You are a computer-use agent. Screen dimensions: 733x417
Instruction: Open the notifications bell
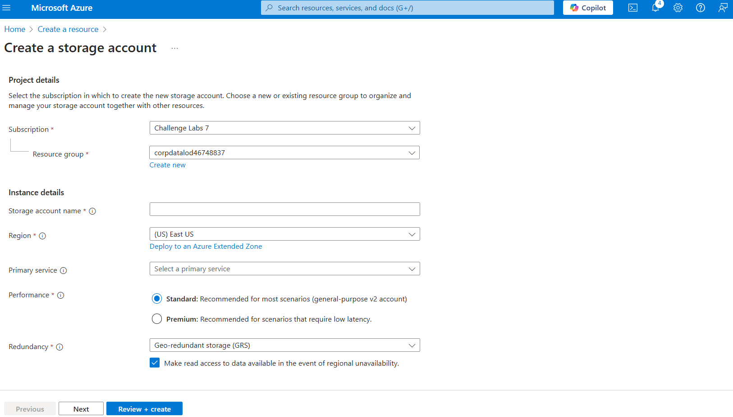click(x=655, y=8)
